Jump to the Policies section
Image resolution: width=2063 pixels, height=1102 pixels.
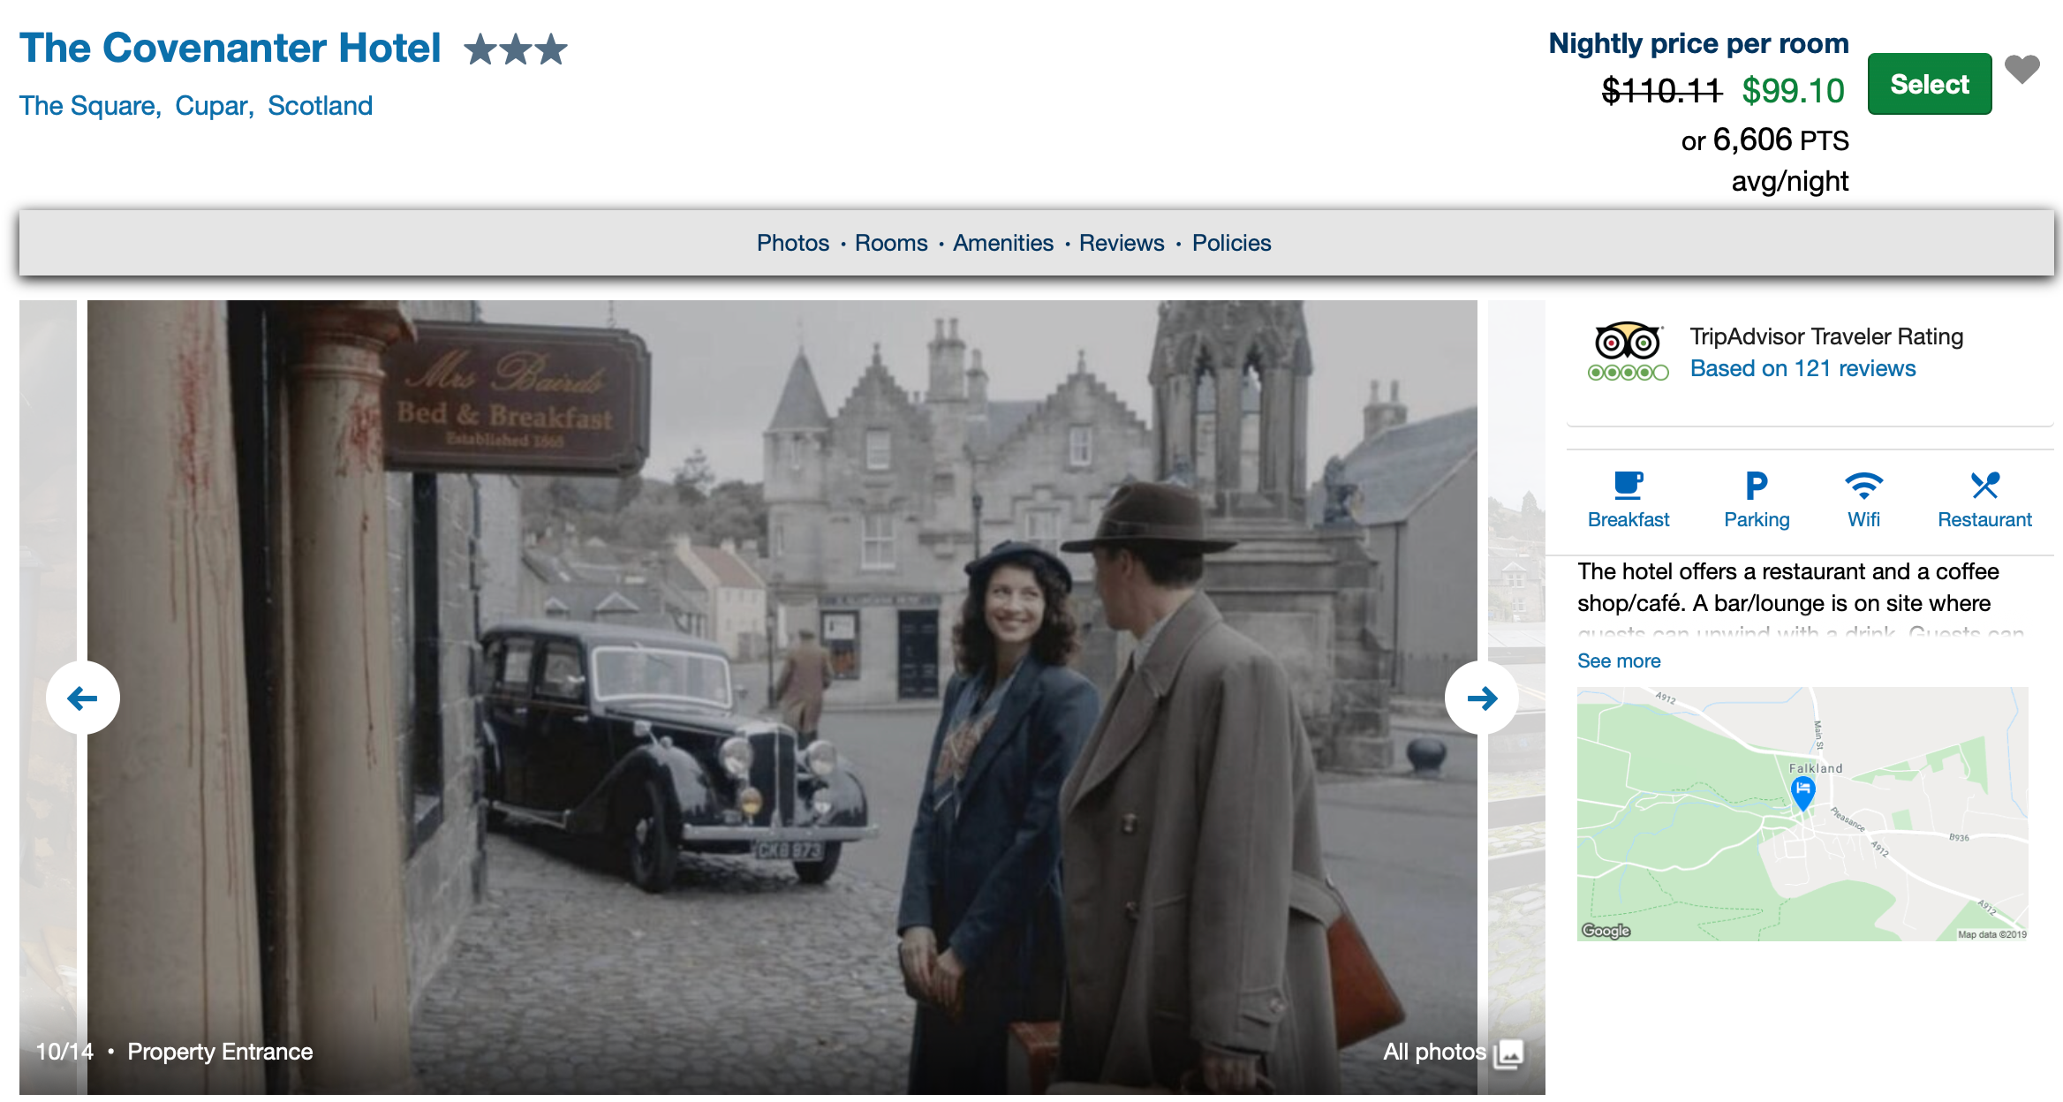[1231, 243]
